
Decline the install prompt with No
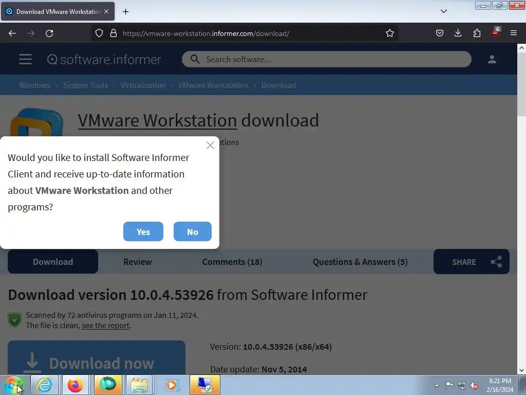tap(193, 231)
